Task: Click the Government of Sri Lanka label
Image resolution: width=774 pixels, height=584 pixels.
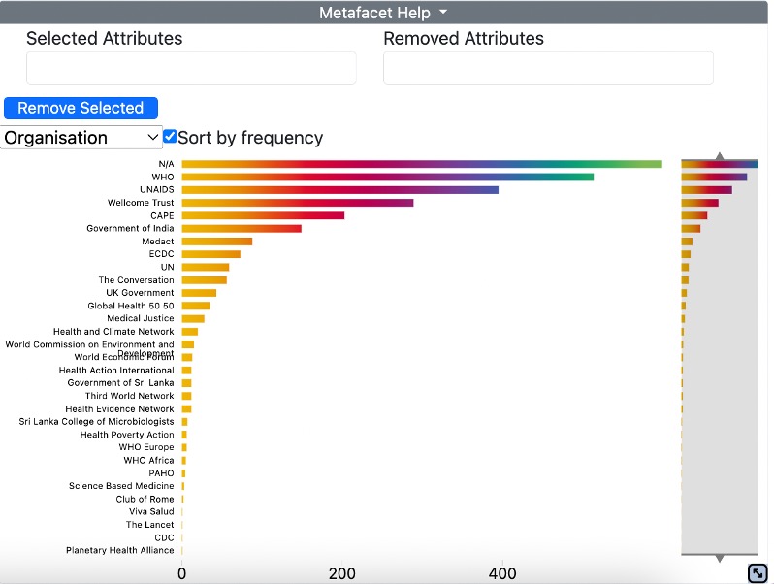Action: point(121,382)
